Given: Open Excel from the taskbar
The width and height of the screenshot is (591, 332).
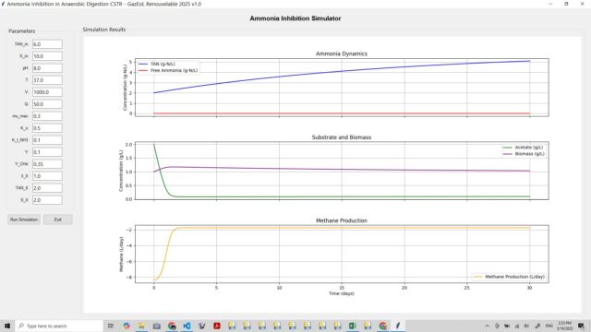Looking at the screenshot, I should click(353, 326).
